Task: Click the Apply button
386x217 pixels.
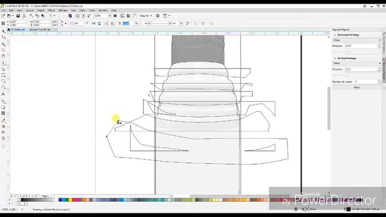Action: 356,87
